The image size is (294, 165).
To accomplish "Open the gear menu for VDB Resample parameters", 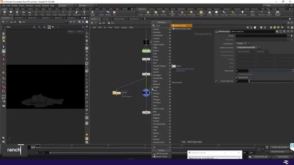I will click(x=277, y=32).
